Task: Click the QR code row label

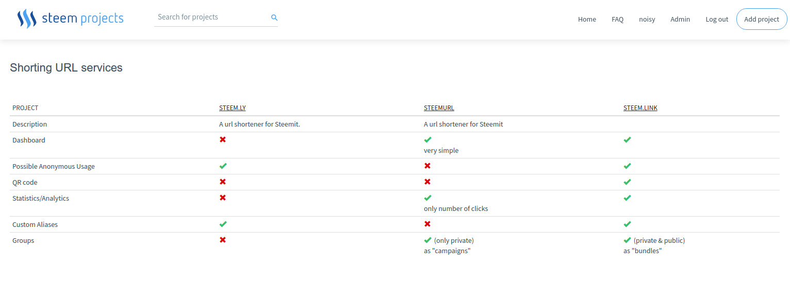Action: click(x=25, y=183)
